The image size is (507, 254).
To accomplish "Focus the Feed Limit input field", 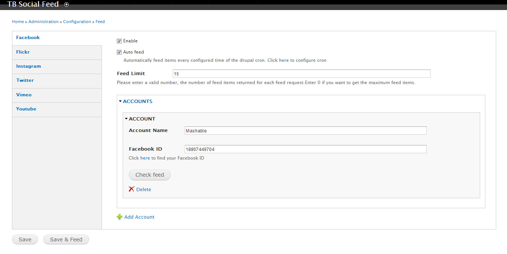I will (x=301, y=74).
